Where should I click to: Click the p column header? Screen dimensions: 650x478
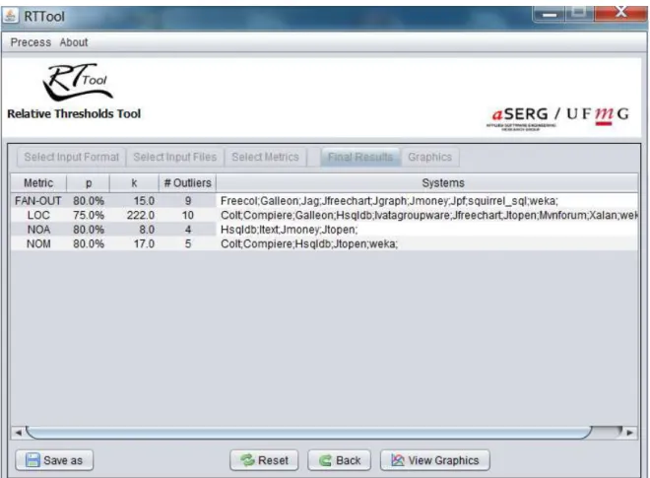[89, 183]
